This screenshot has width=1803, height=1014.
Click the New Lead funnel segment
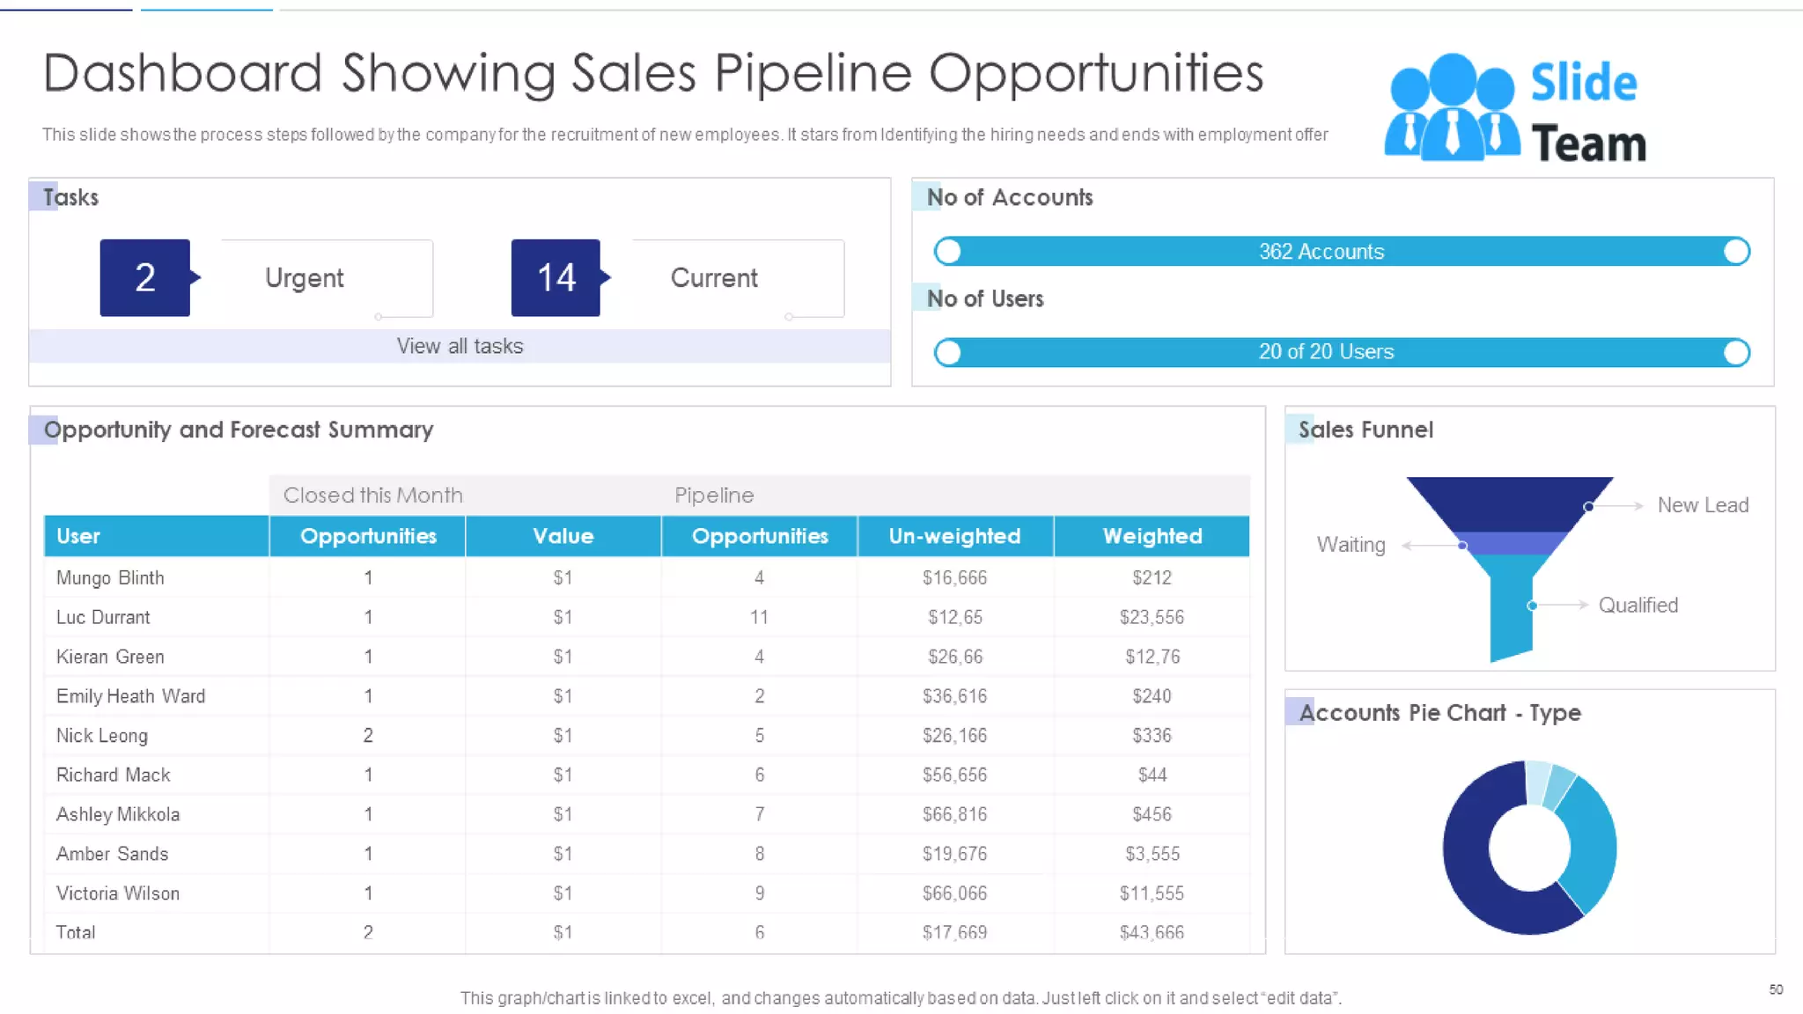pyautogui.click(x=1509, y=503)
